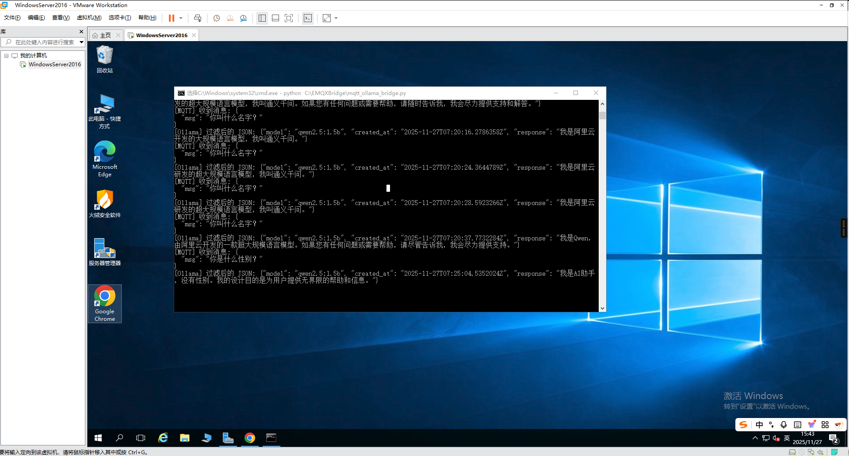
Task: Revert to the previous snapshot icon
Action: tap(230, 18)
